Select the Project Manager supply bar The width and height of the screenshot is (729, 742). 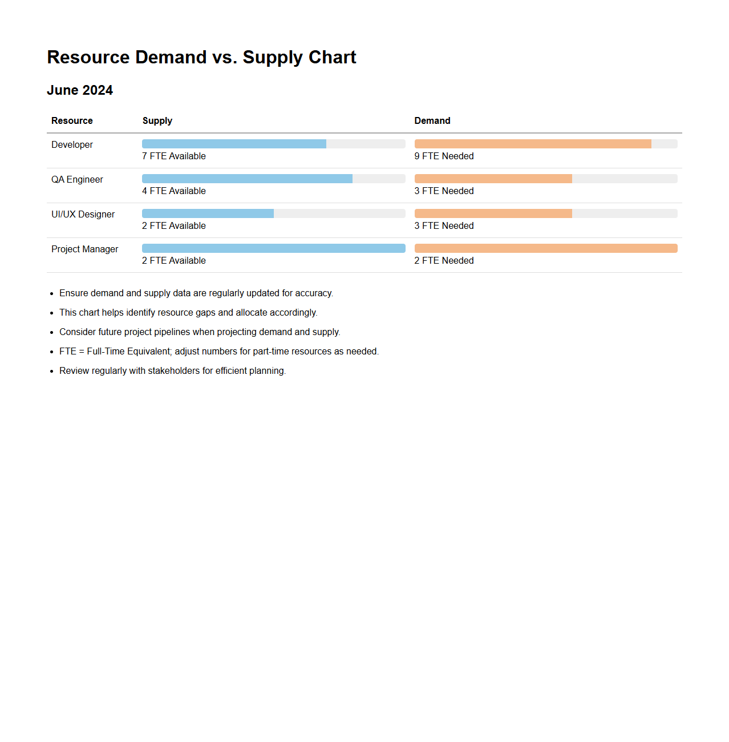[x=273, y=248]
